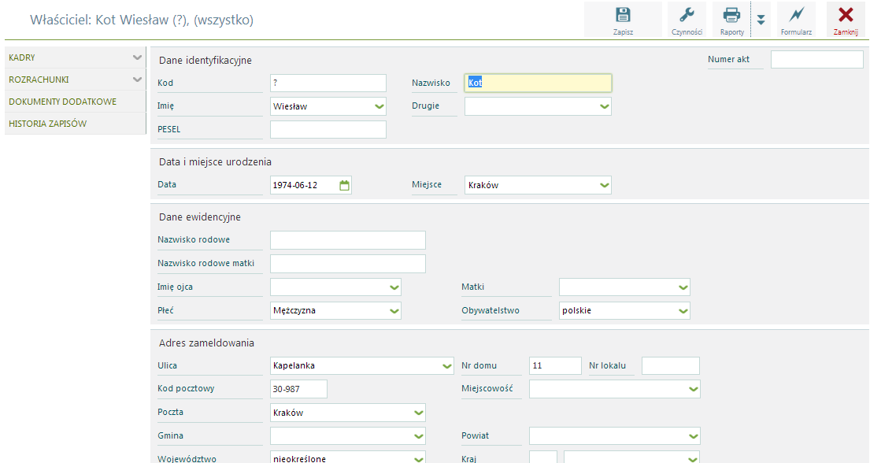Click the Data i miejsce urodzenia heading
870x463 pixels.
[x=215, y=162]
